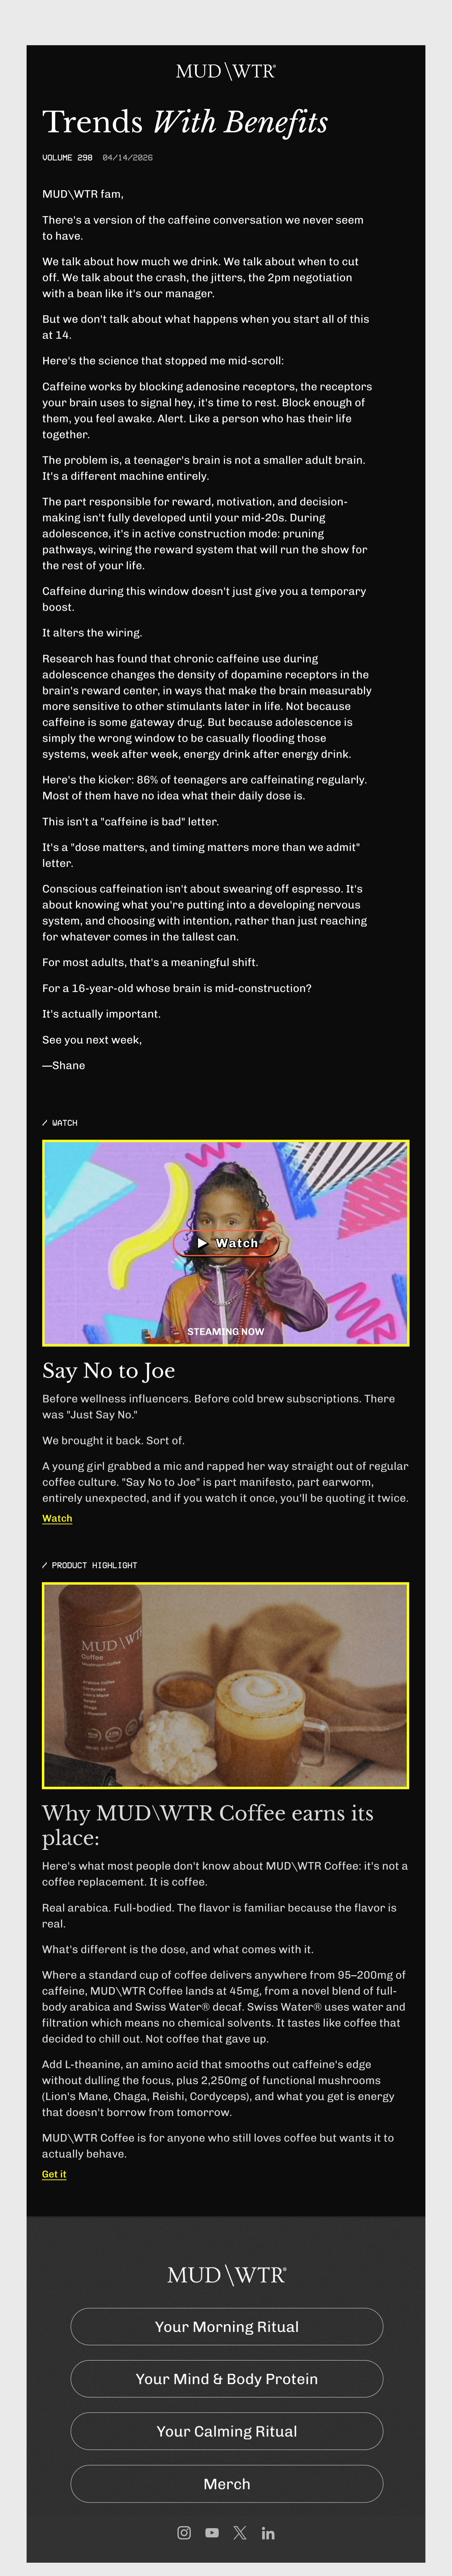452x2576 pixels.
Task: Follow the yellow Watch link
Action: click(57, 1518)
